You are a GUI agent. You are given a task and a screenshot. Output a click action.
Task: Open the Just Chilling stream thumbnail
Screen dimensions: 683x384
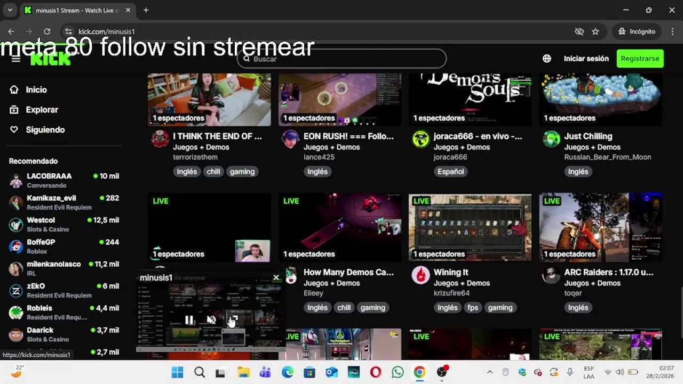[601, 100]
